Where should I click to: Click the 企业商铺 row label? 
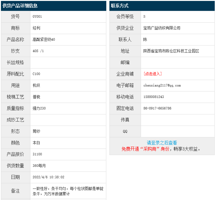coord(125,74)
